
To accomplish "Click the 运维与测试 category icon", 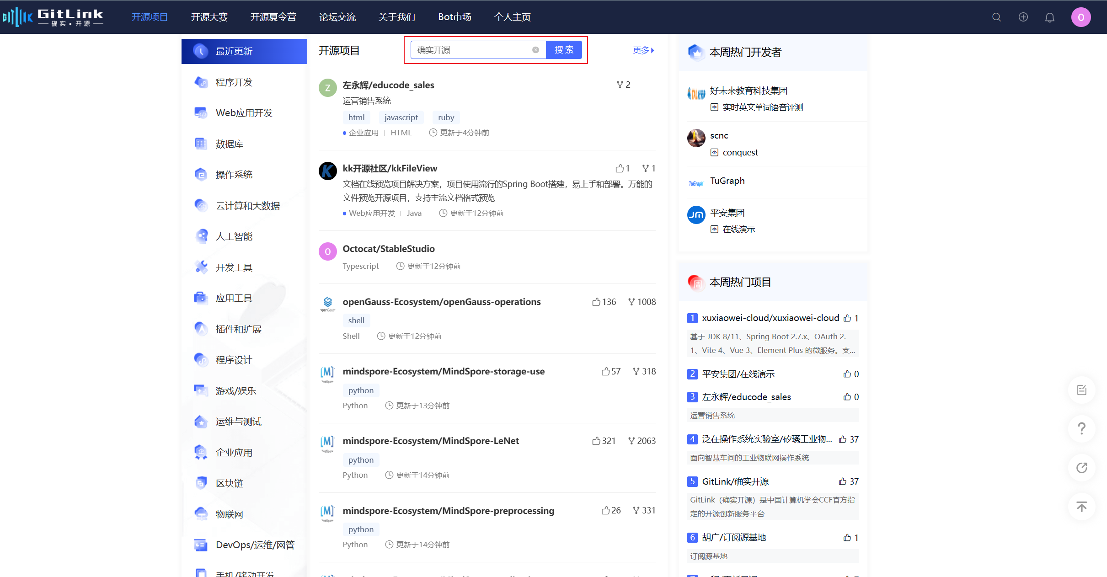I will 201,422.
